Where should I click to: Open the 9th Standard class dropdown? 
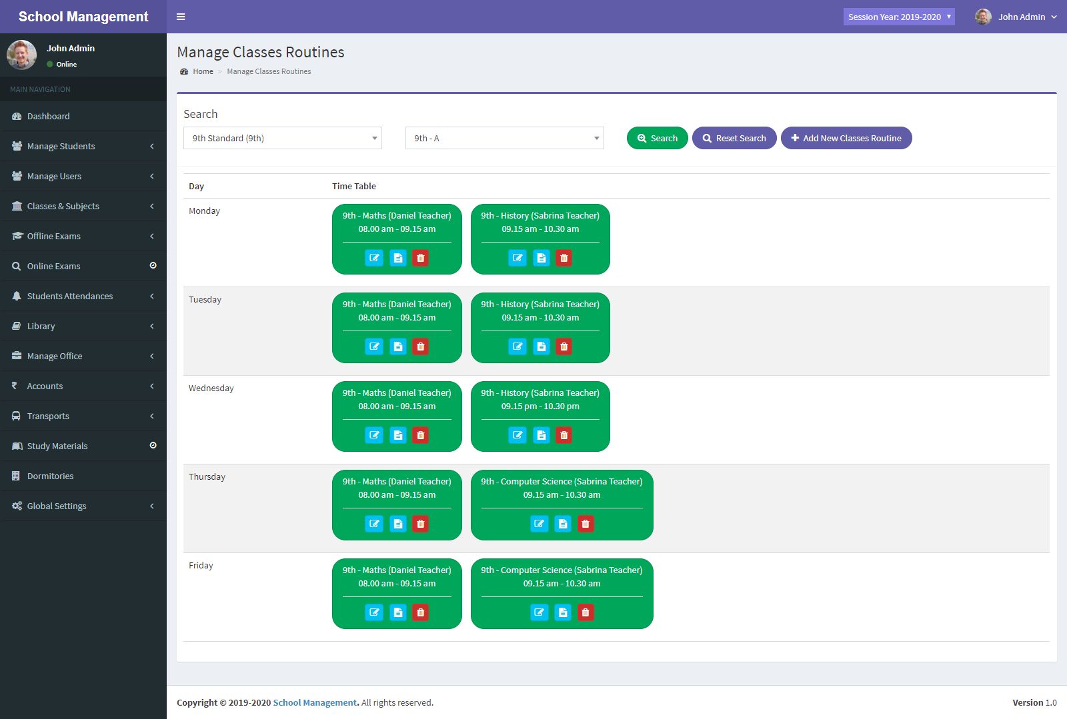pos(282,138)
